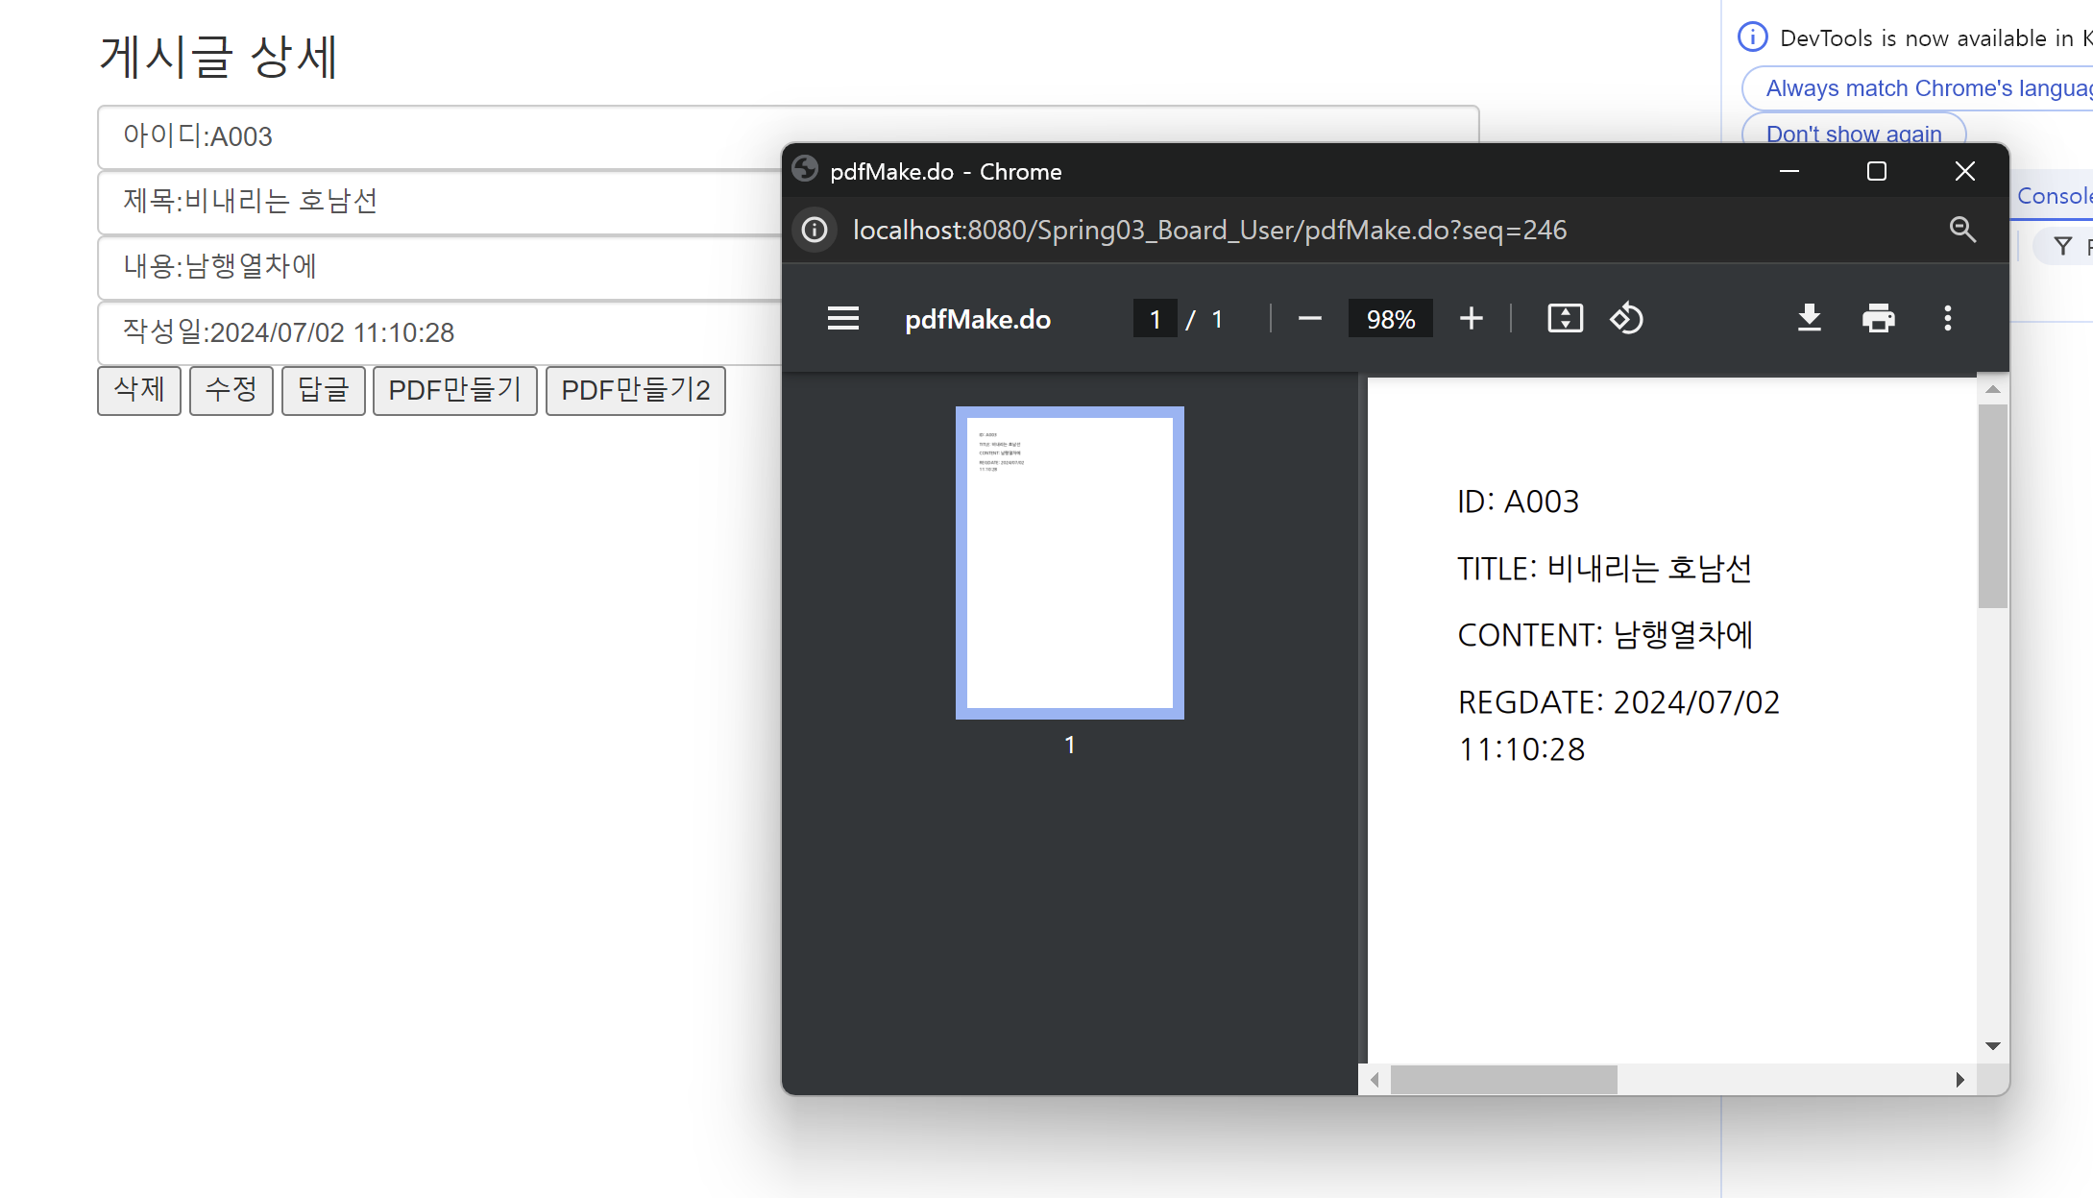Click the scroll-down arrow in PDF viewer

[x=1993, y=1046]
